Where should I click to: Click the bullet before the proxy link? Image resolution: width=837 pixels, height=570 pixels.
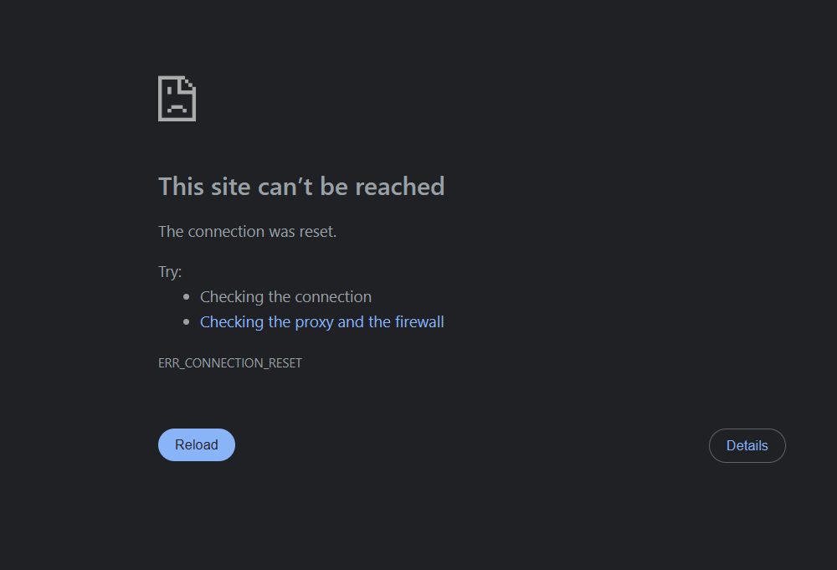click(x=187, y=321)
